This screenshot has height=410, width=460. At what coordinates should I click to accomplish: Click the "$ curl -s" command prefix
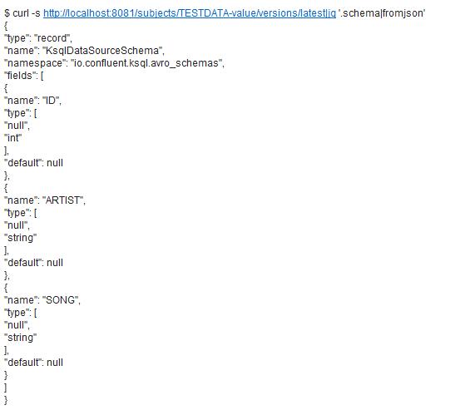pos(22,13)
